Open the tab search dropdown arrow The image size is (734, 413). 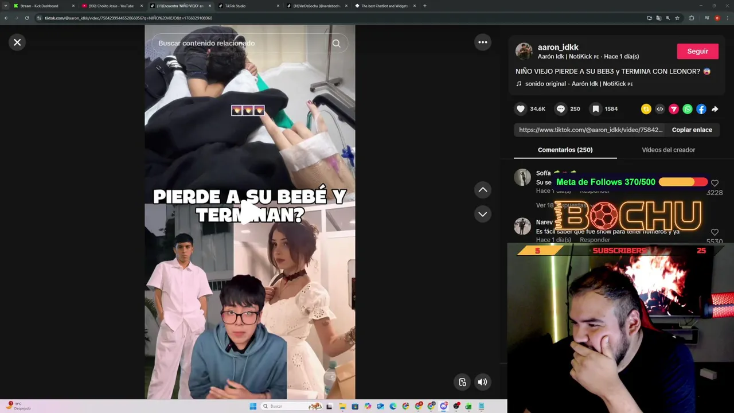[x=5, y=6]
